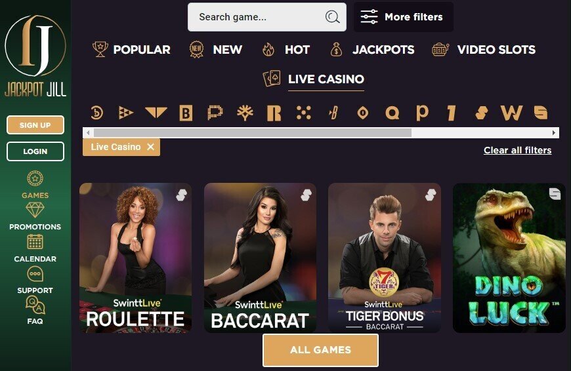571x371 pixels.
Task: Select the W provider icon
Action: tap(511, 113)
